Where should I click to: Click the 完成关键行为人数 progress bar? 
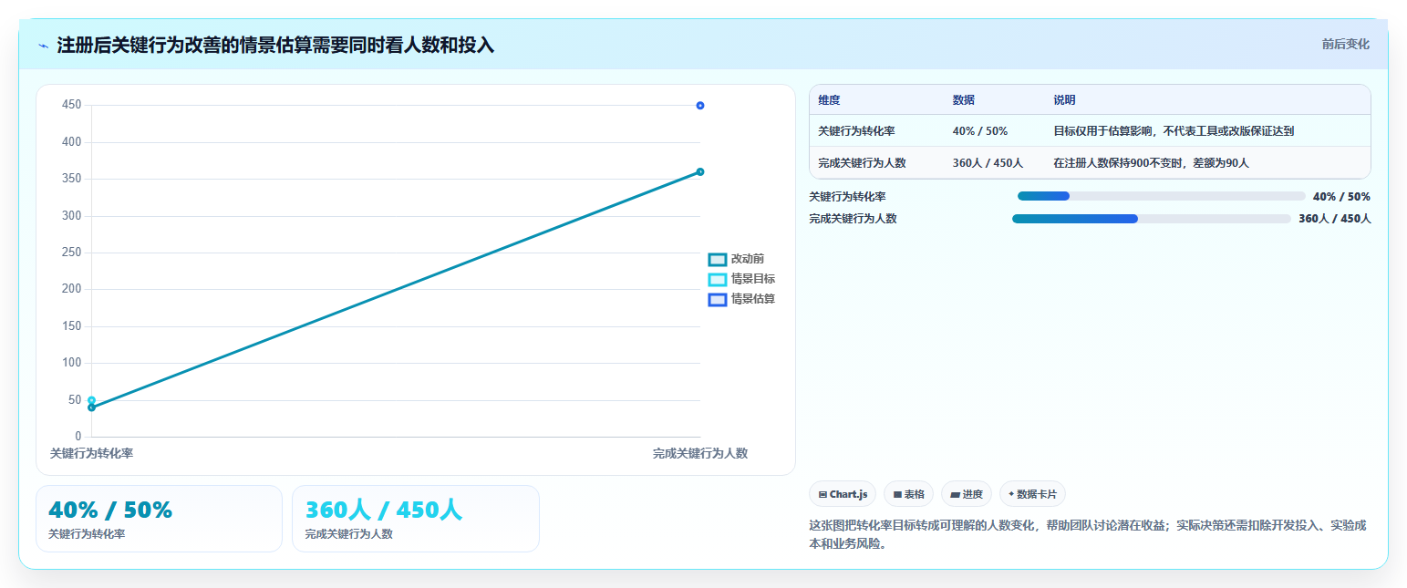click(1151, 219)
